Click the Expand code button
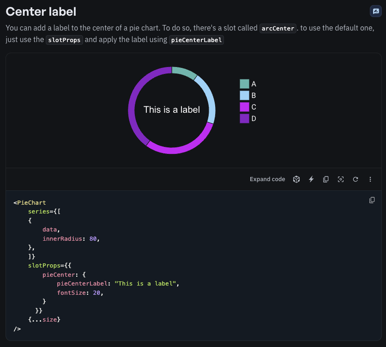The height and width of the screenshot is (347, 386). pos(267,179)
